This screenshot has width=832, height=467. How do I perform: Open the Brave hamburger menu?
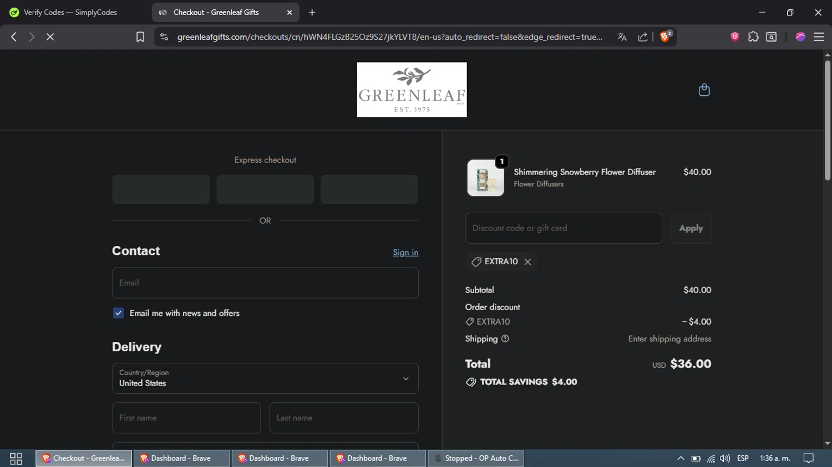point(819,37)
